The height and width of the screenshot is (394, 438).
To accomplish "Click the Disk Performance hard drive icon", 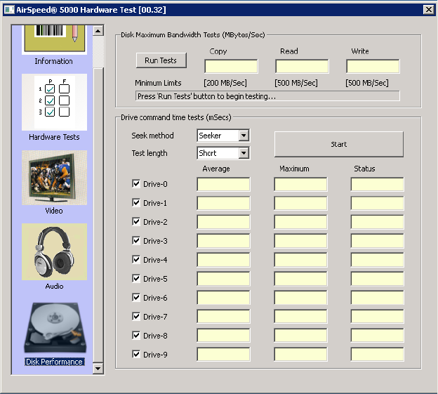I will click(55, 328).
